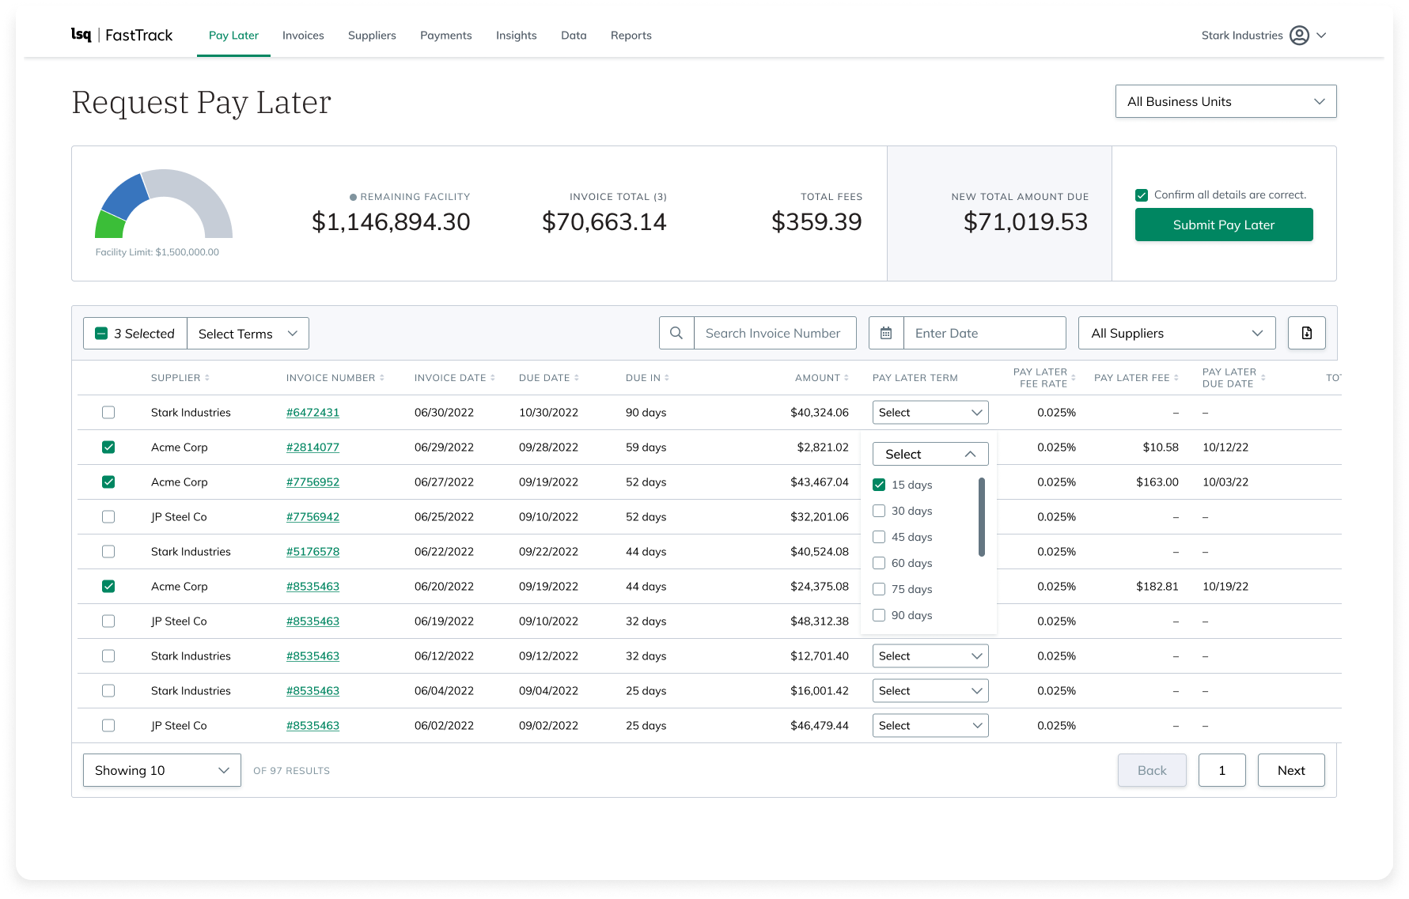Open the Suppliers tab
Viewport: 1409px width, 899px height.
click(372, 36)
